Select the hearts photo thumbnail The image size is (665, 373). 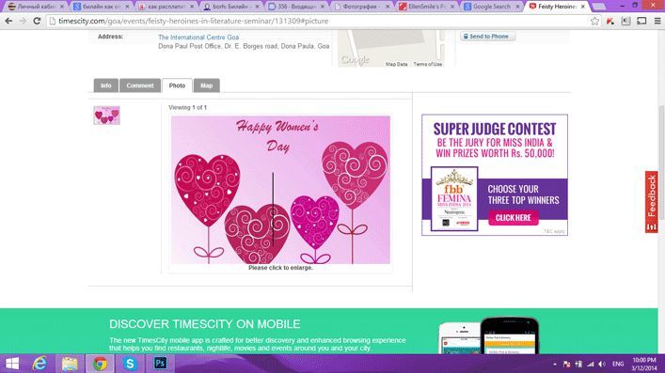click(107, 116)
